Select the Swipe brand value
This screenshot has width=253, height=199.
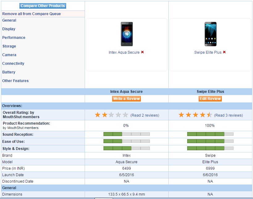tap(210, 155)
